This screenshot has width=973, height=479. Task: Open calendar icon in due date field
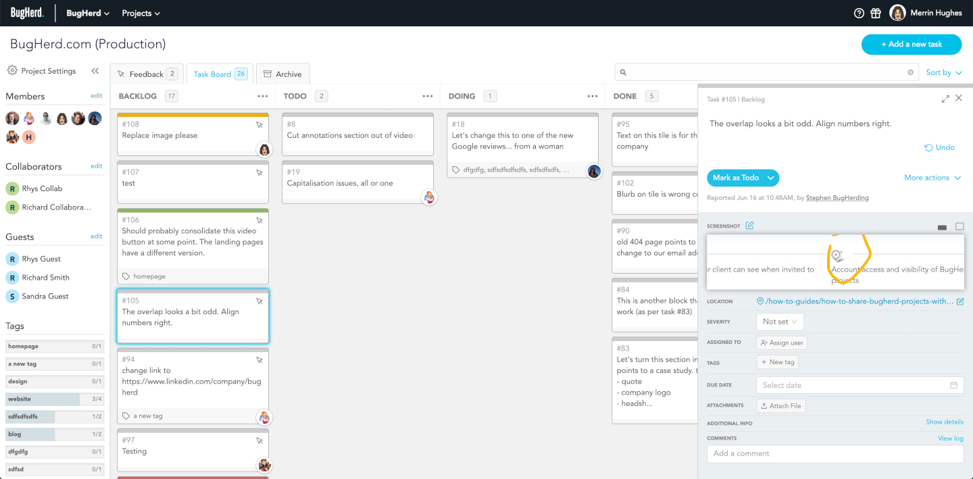[x=954, y=385]
